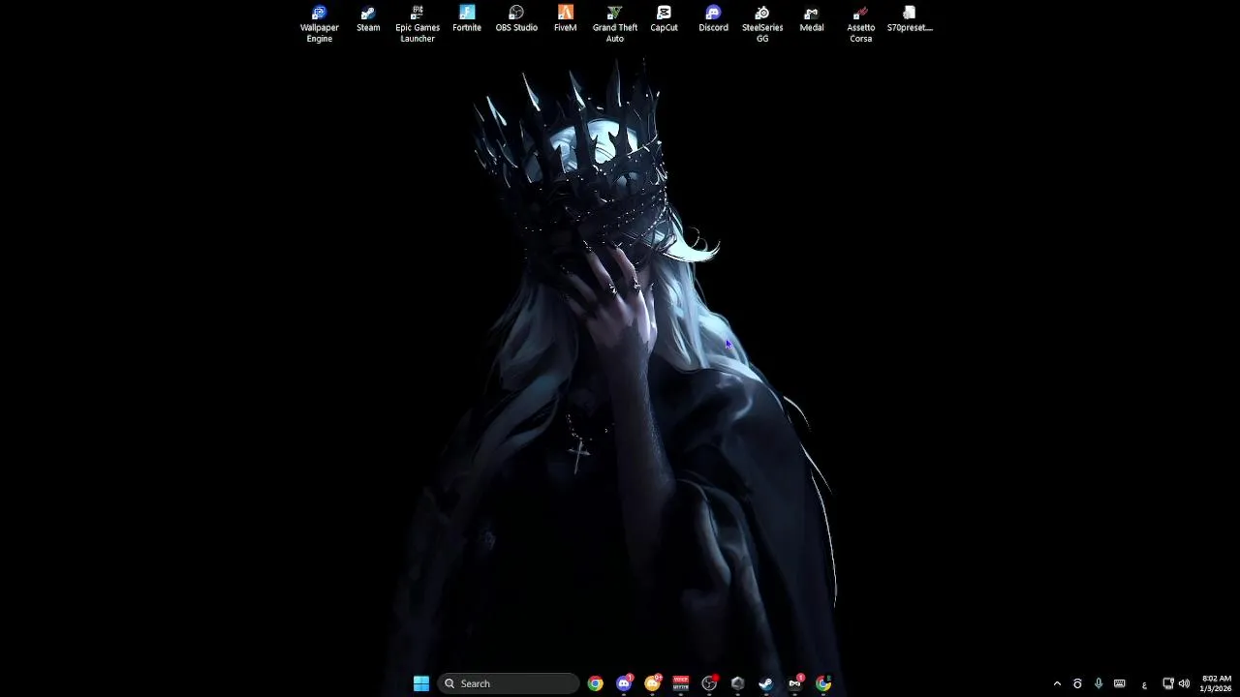Select the Fortnite desktop shortcut
The image size is (1240, 697).
point(467,19)
